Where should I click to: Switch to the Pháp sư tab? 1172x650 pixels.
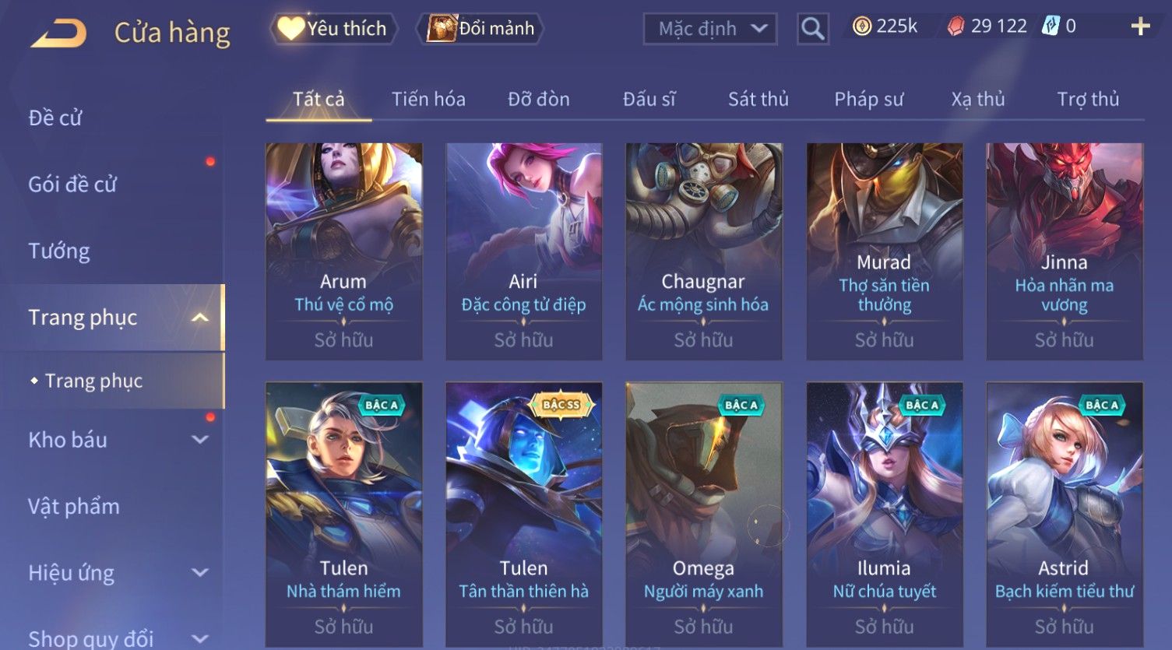pos(869,99)
